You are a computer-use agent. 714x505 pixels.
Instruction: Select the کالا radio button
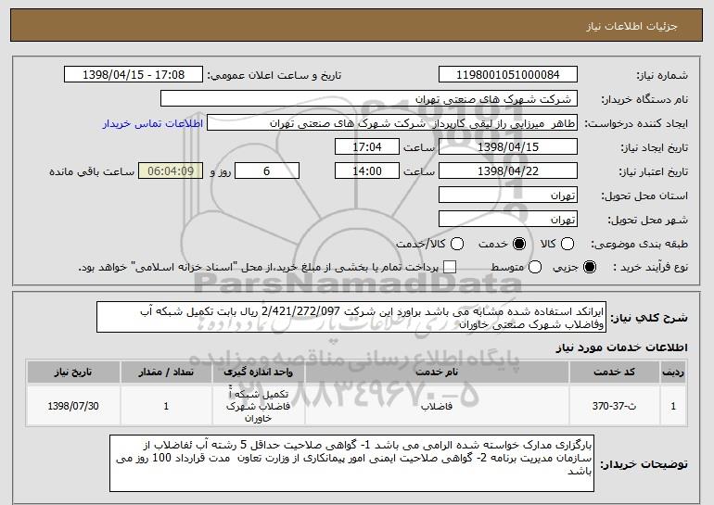[x=567, y=244]
